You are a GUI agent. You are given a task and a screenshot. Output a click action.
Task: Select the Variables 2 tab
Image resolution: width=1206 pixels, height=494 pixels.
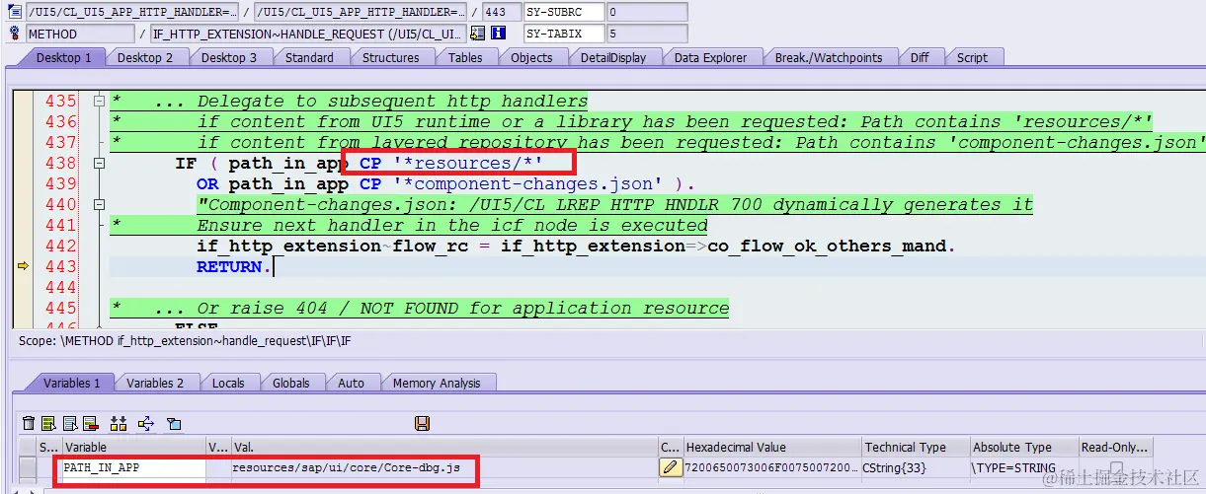(x=155, y=383)
